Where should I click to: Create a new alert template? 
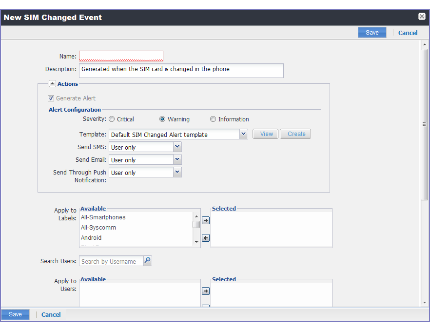(295, 134)
